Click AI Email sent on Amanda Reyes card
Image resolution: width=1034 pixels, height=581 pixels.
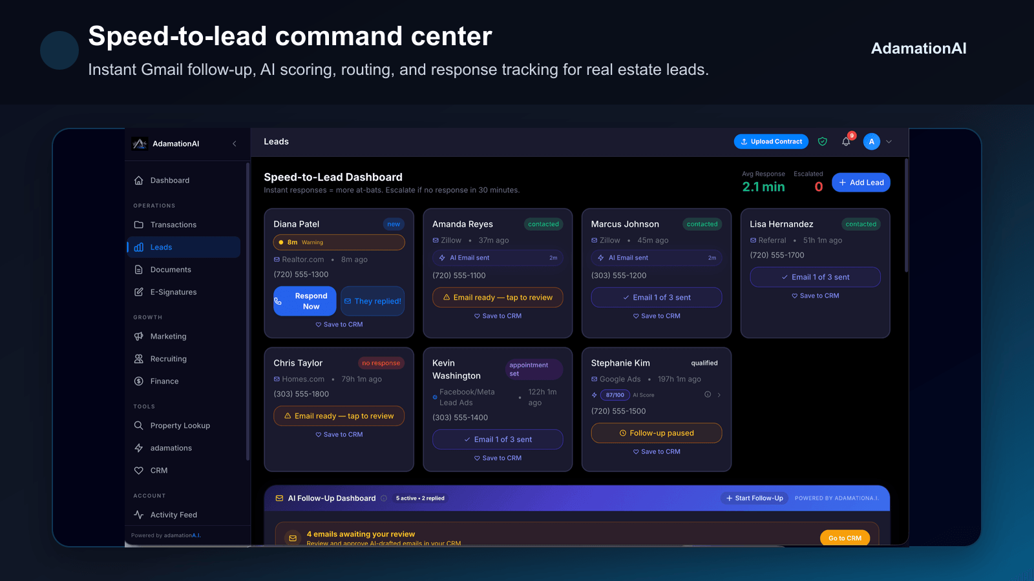[x=498, y=258]
